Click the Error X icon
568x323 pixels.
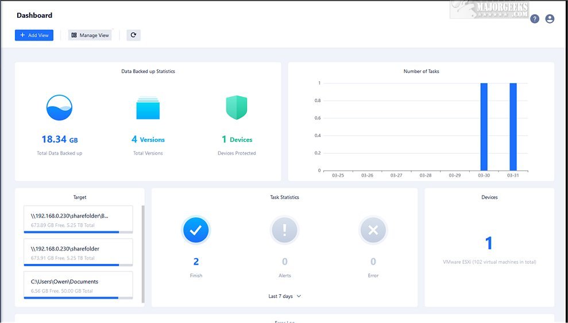(373, 230)
